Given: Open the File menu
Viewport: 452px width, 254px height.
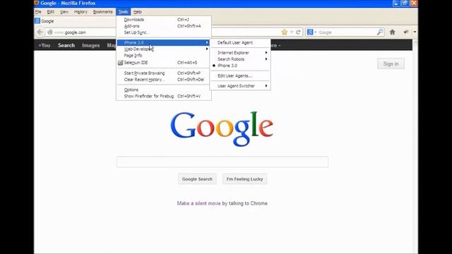Looking at the screenshot, I should pos(38,12).
